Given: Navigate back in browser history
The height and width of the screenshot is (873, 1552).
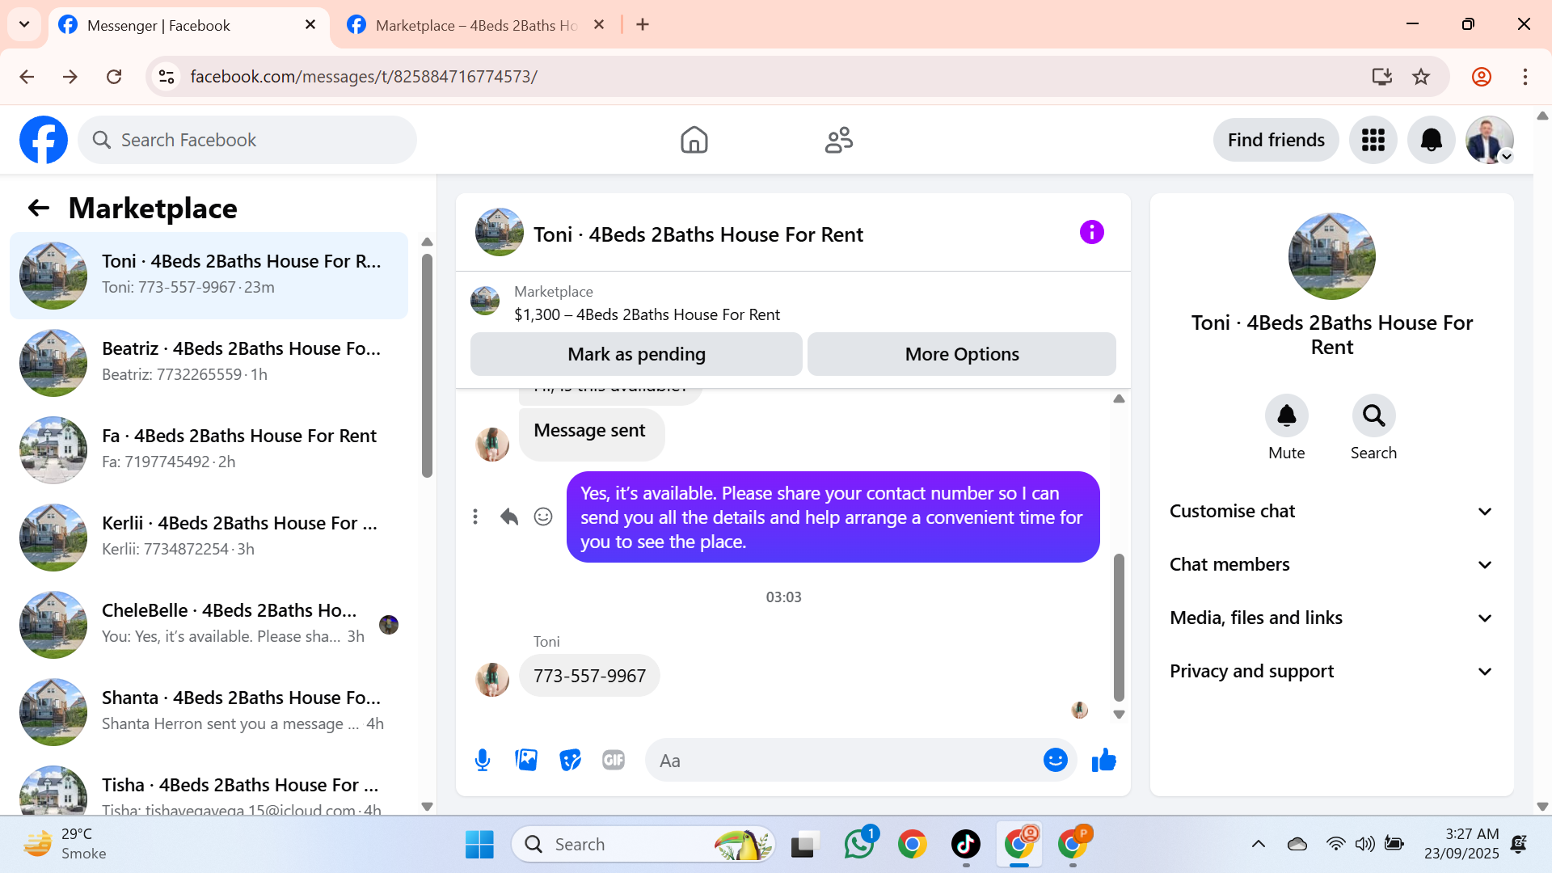Looking at the screenshot, I should pyautogui.click(x=27, y=77).
